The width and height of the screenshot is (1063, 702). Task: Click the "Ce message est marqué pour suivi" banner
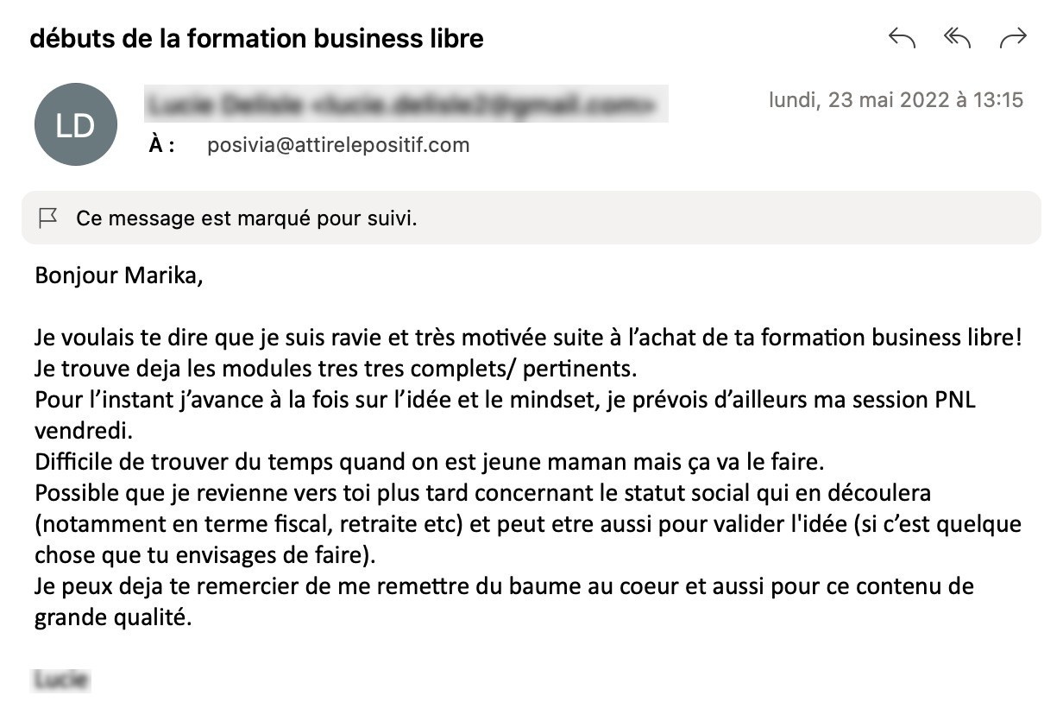click(531, 218)
